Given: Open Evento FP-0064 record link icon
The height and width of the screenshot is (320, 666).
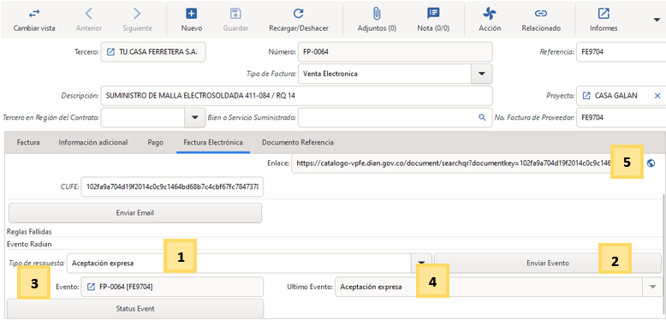Looking at the screenshot, I should [91, 287].
